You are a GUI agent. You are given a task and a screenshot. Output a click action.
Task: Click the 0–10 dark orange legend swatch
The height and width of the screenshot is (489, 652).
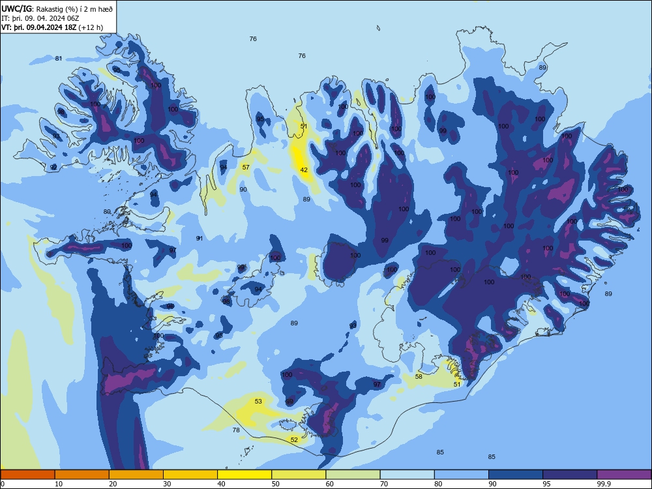[27, 475]
